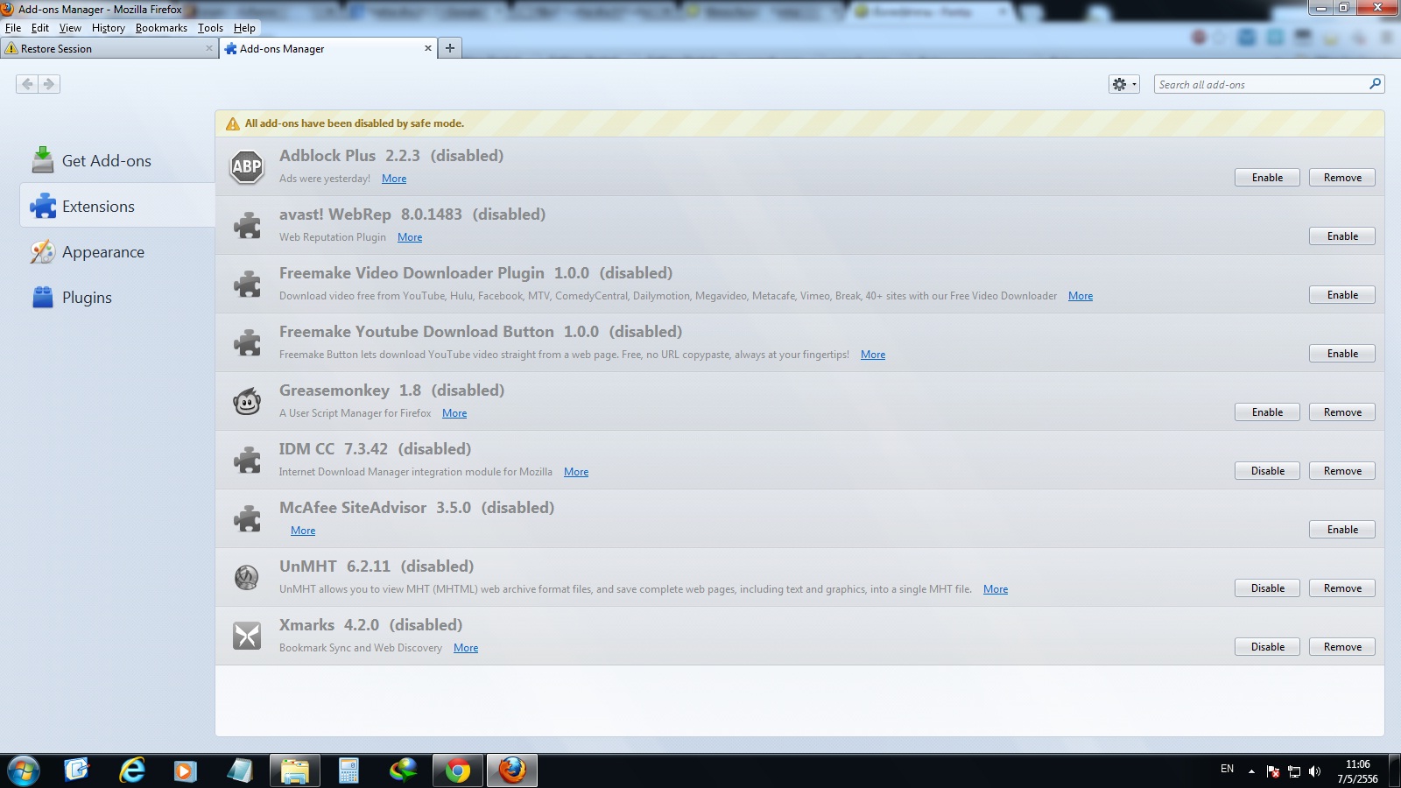Select Appearance in the sidebar

coord(117,251)
